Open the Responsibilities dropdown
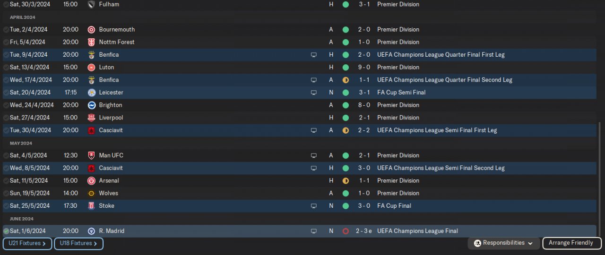This screenshot has height=255, width=605. pos(504,243)
